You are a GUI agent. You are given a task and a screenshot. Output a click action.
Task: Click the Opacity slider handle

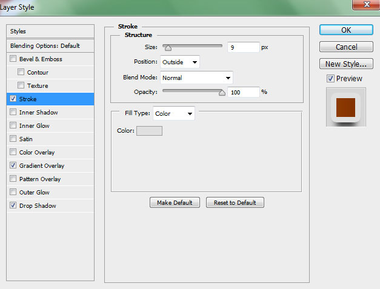222,93
